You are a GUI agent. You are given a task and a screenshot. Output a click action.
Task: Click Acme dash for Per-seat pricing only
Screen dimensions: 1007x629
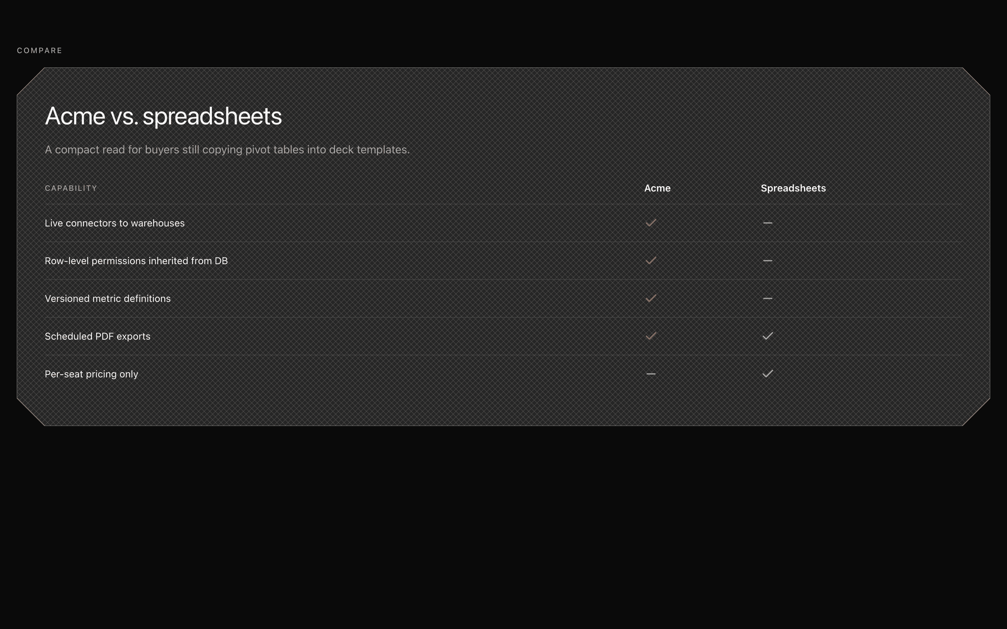[651, 374]
